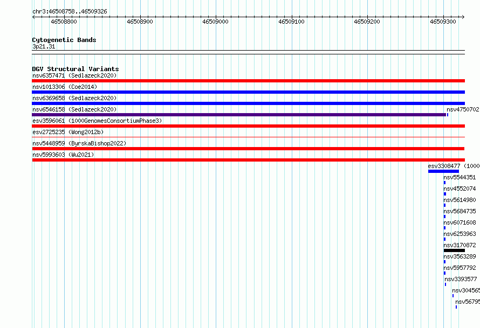The image size is (480, 328).
Task: Open the nsv6546158 (Sedlazeck2020) label
Action: 74,109
